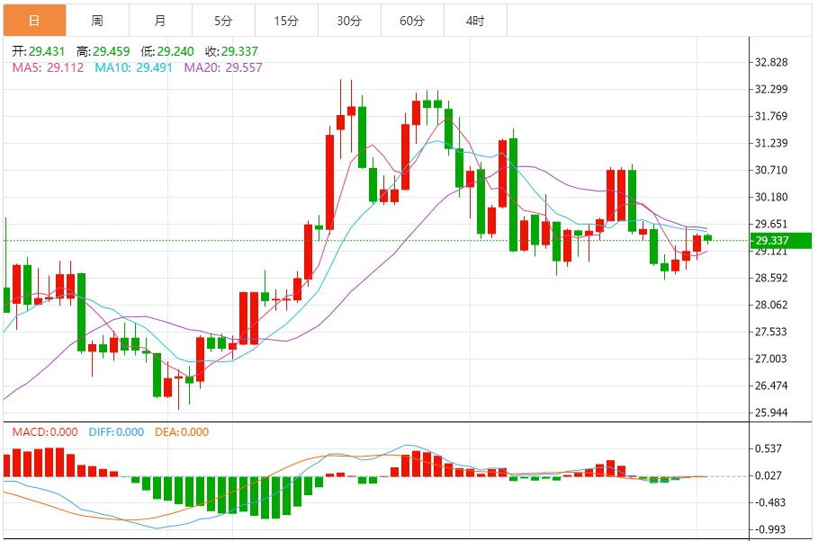Click the MA10: 29.491 indicator label
The width and height of the screenshot is (818, 541).
(x=133, y=67)
